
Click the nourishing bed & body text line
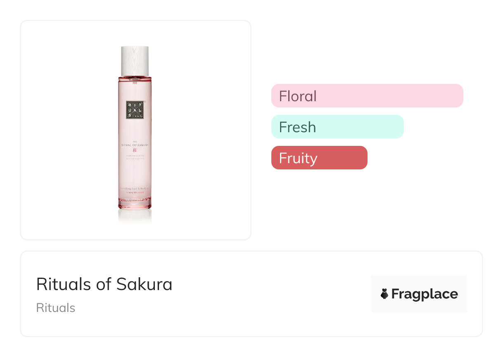(x=135, y=188)
